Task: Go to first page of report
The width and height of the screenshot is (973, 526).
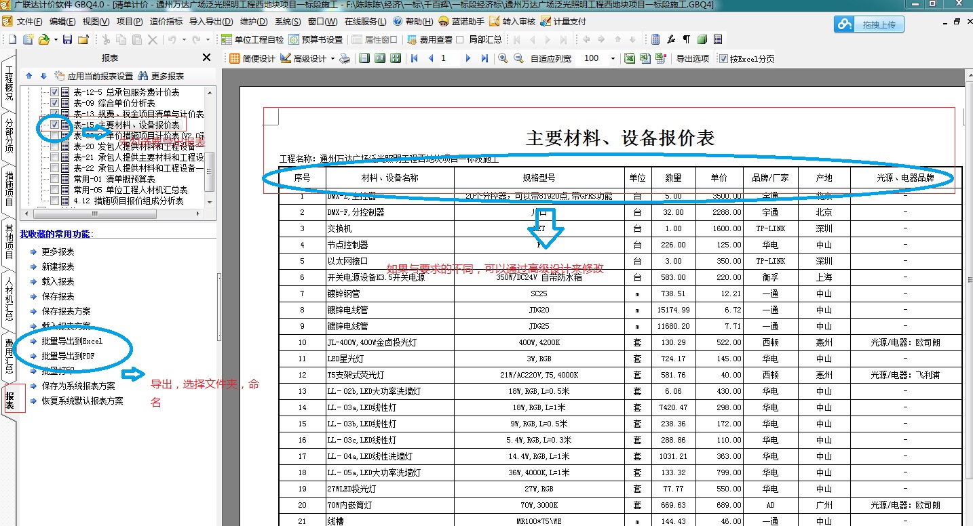Action: tap(414, 58)
